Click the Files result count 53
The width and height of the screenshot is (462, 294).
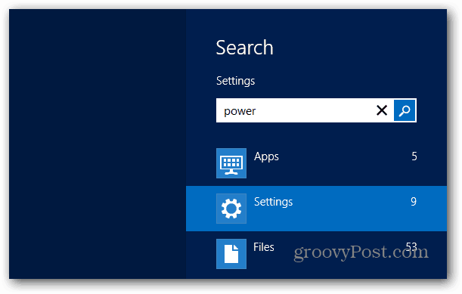coord(411,246)
